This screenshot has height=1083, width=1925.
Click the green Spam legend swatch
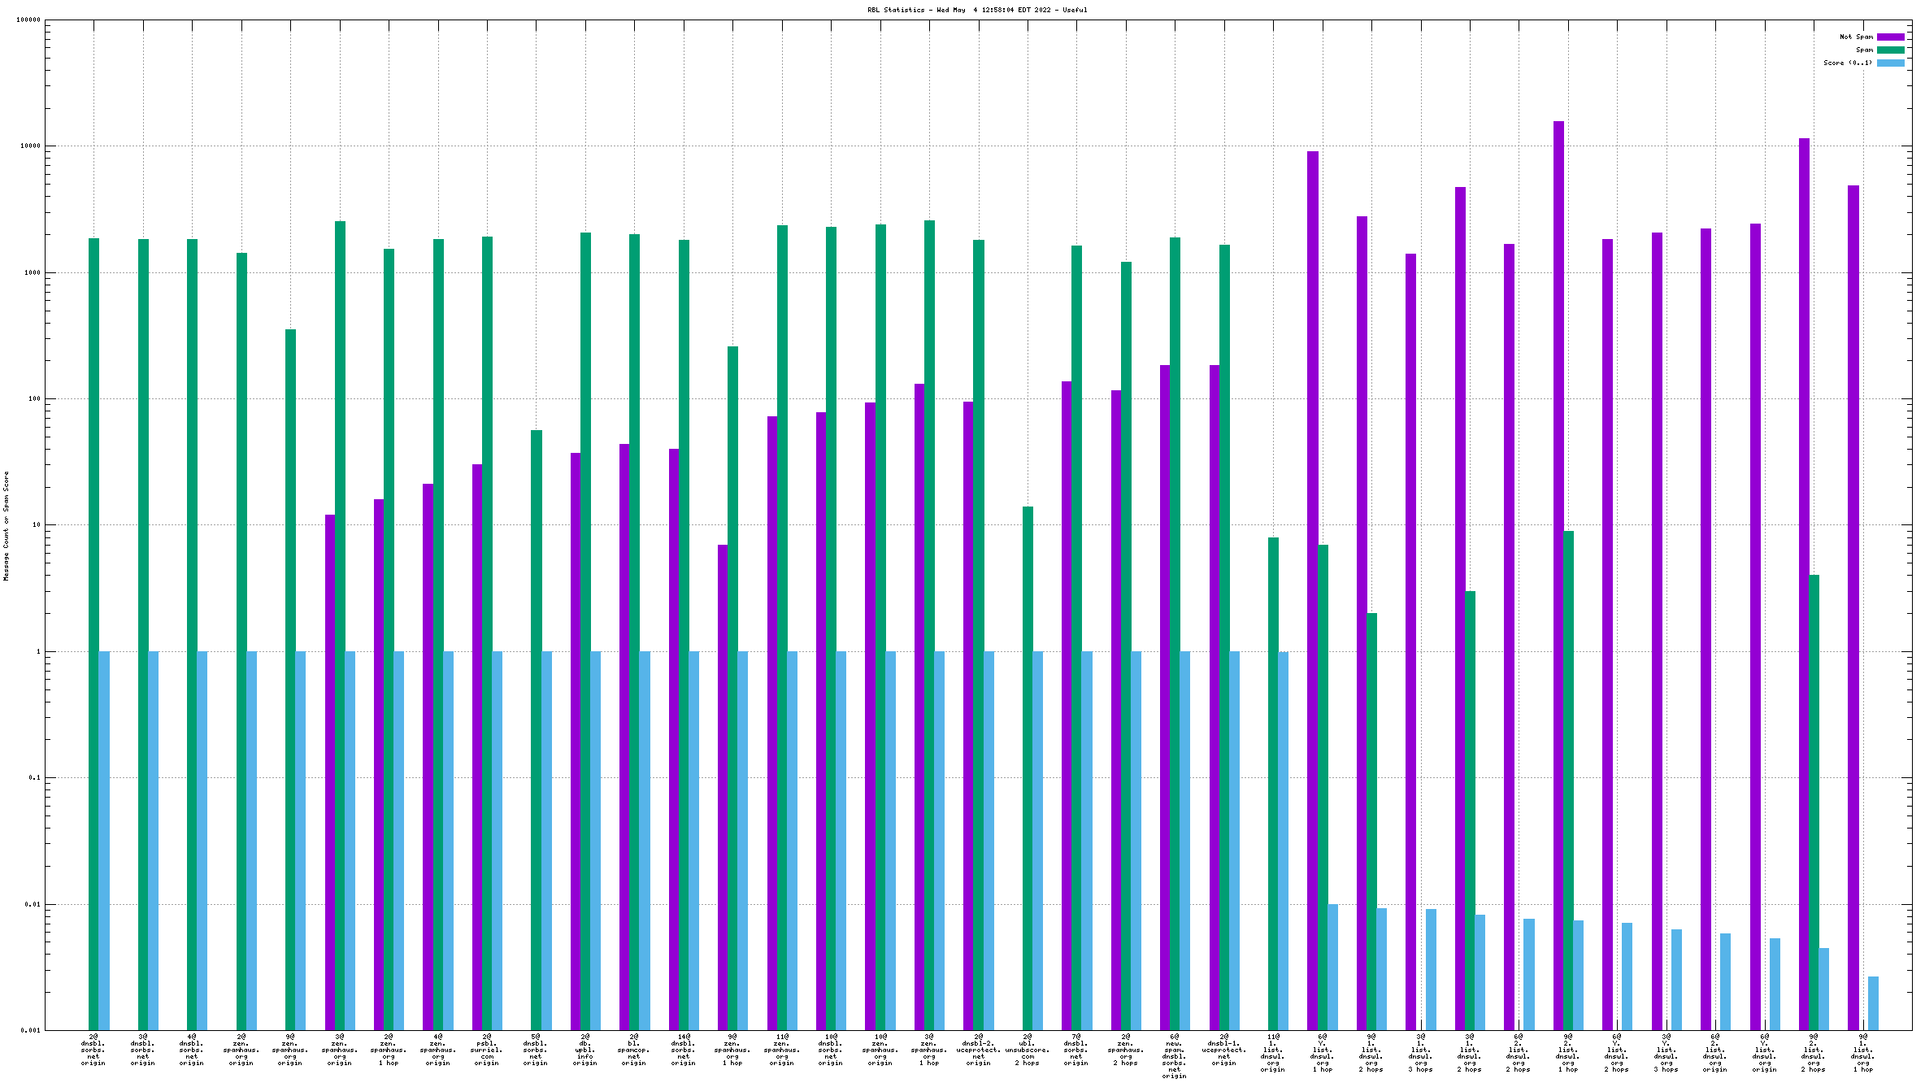[1890, 50]
